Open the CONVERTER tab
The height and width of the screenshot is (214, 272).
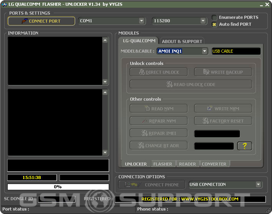coord(214,164)
